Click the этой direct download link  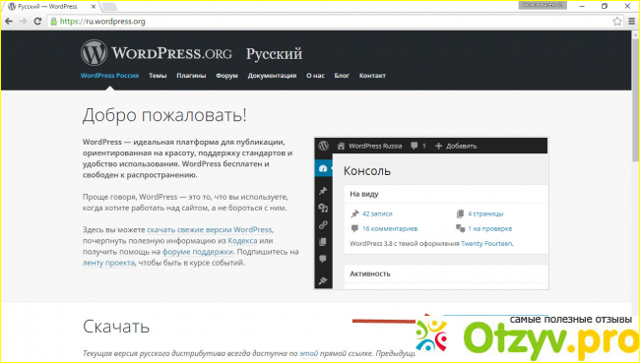click(x=308, y=353)
